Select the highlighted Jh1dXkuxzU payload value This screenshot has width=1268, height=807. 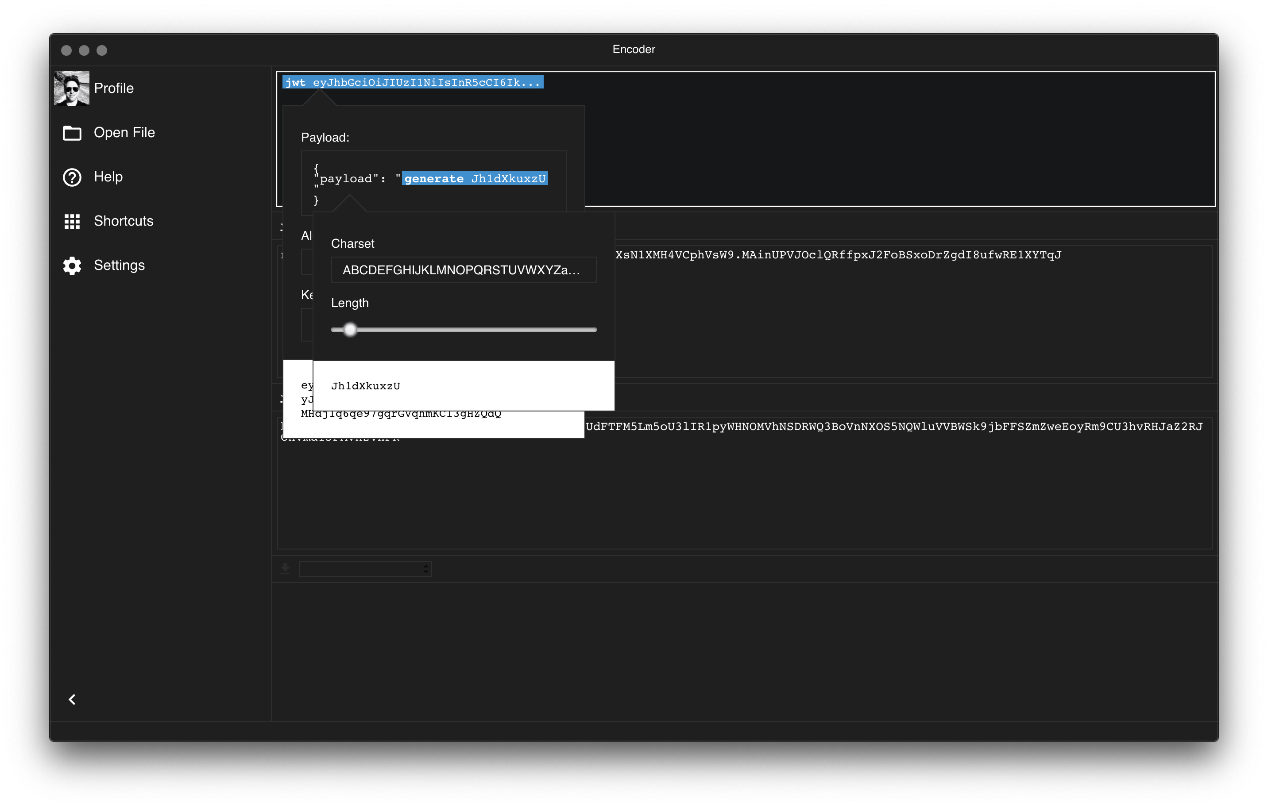(509, 178)
